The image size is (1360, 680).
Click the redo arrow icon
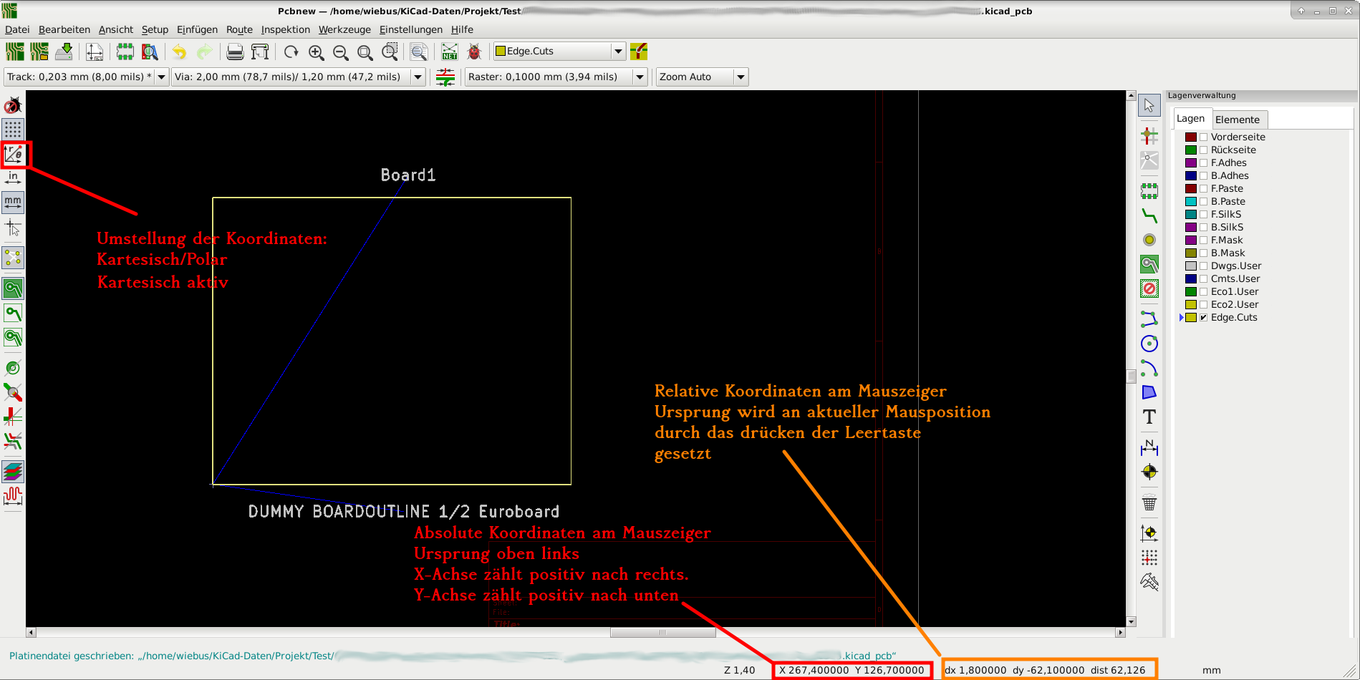coord(204,52)
